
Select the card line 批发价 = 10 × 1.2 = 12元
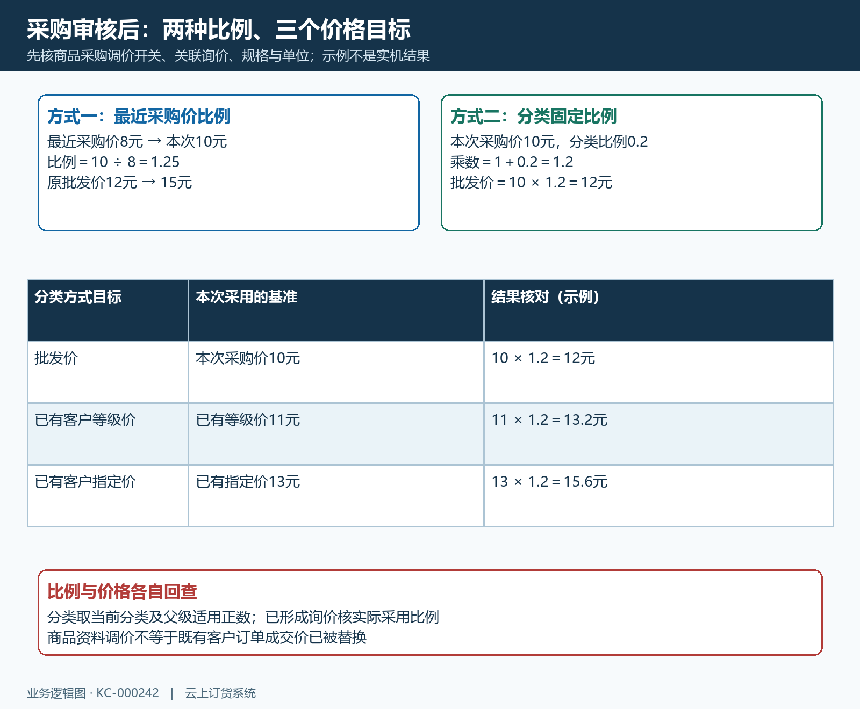(531, 183)
